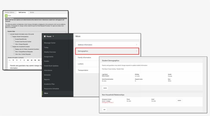Toggle Allow New Contact Requests checkbox

click(x=14, y=54)
